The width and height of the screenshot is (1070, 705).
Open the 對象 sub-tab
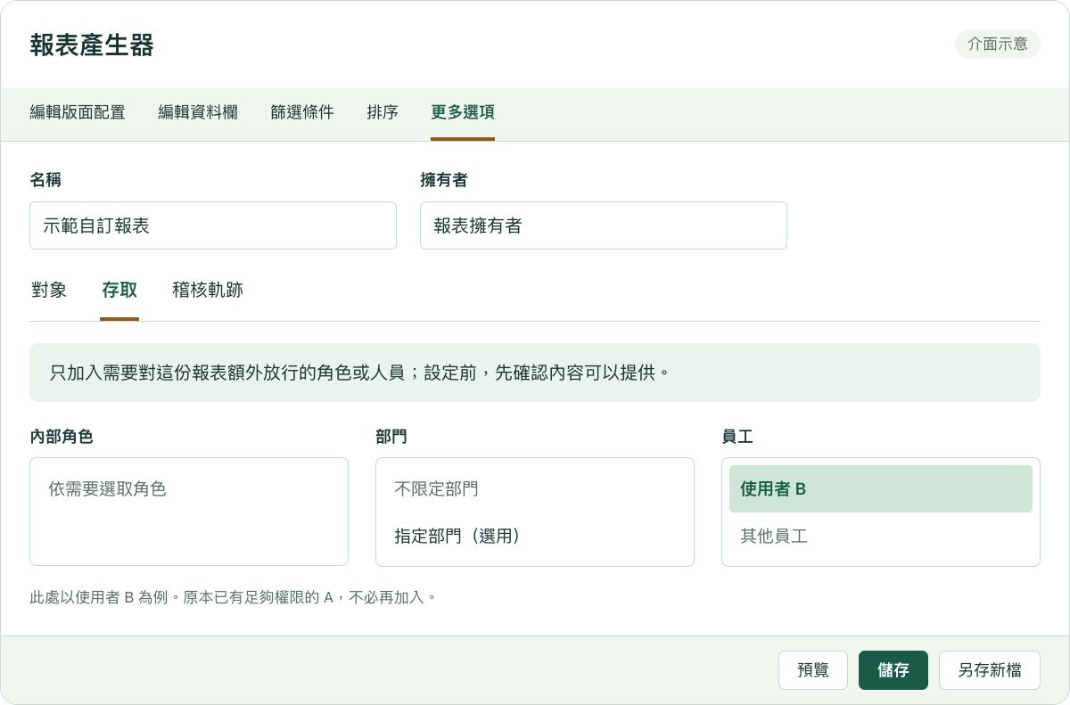point(49,291)
